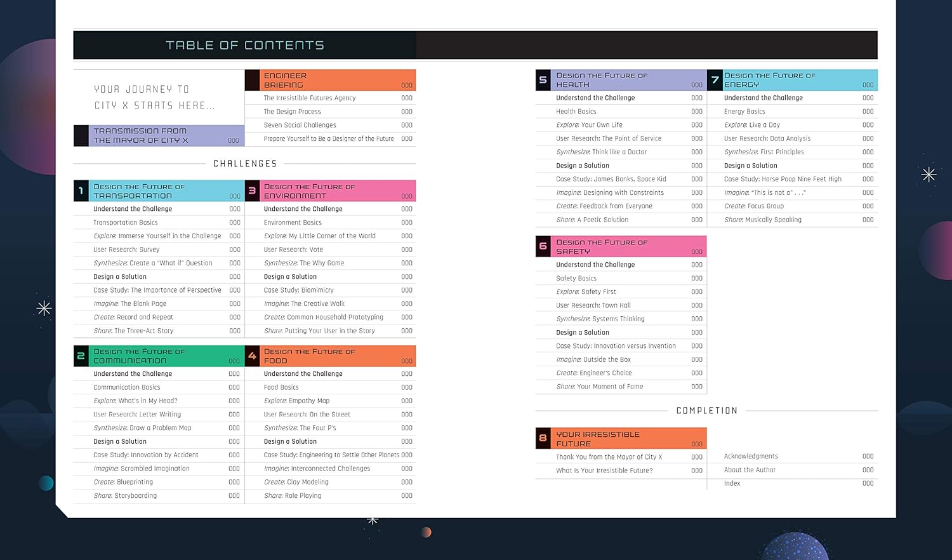The image size is (952, 560).
Task: Click the chapter 2 number badge
Action: click(81, 356)
